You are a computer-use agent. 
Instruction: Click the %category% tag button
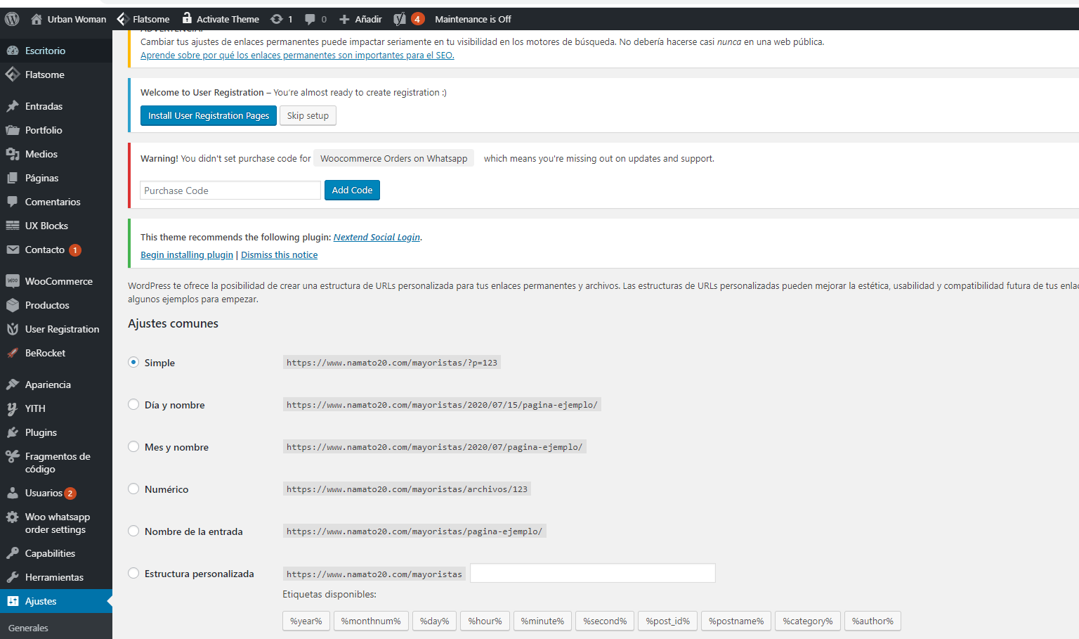click(x=808, y=621)
